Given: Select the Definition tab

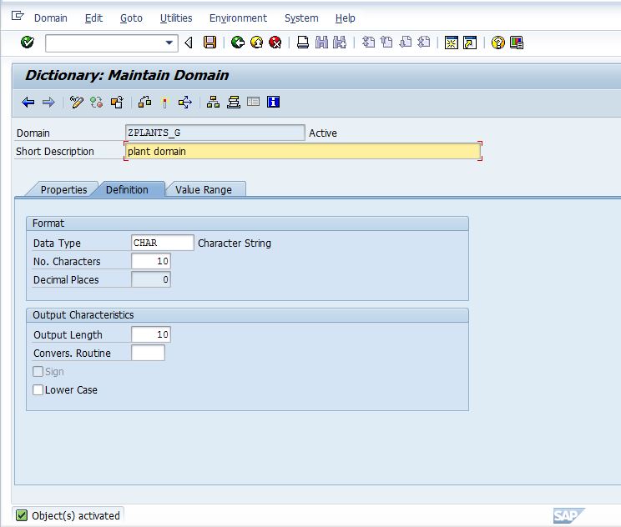Looking at the screenshot, I should pyautogui.click(x=127, y=189).
